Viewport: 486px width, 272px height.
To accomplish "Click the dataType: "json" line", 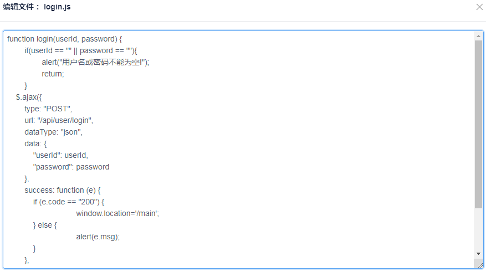I will click(x=54, y=132).
